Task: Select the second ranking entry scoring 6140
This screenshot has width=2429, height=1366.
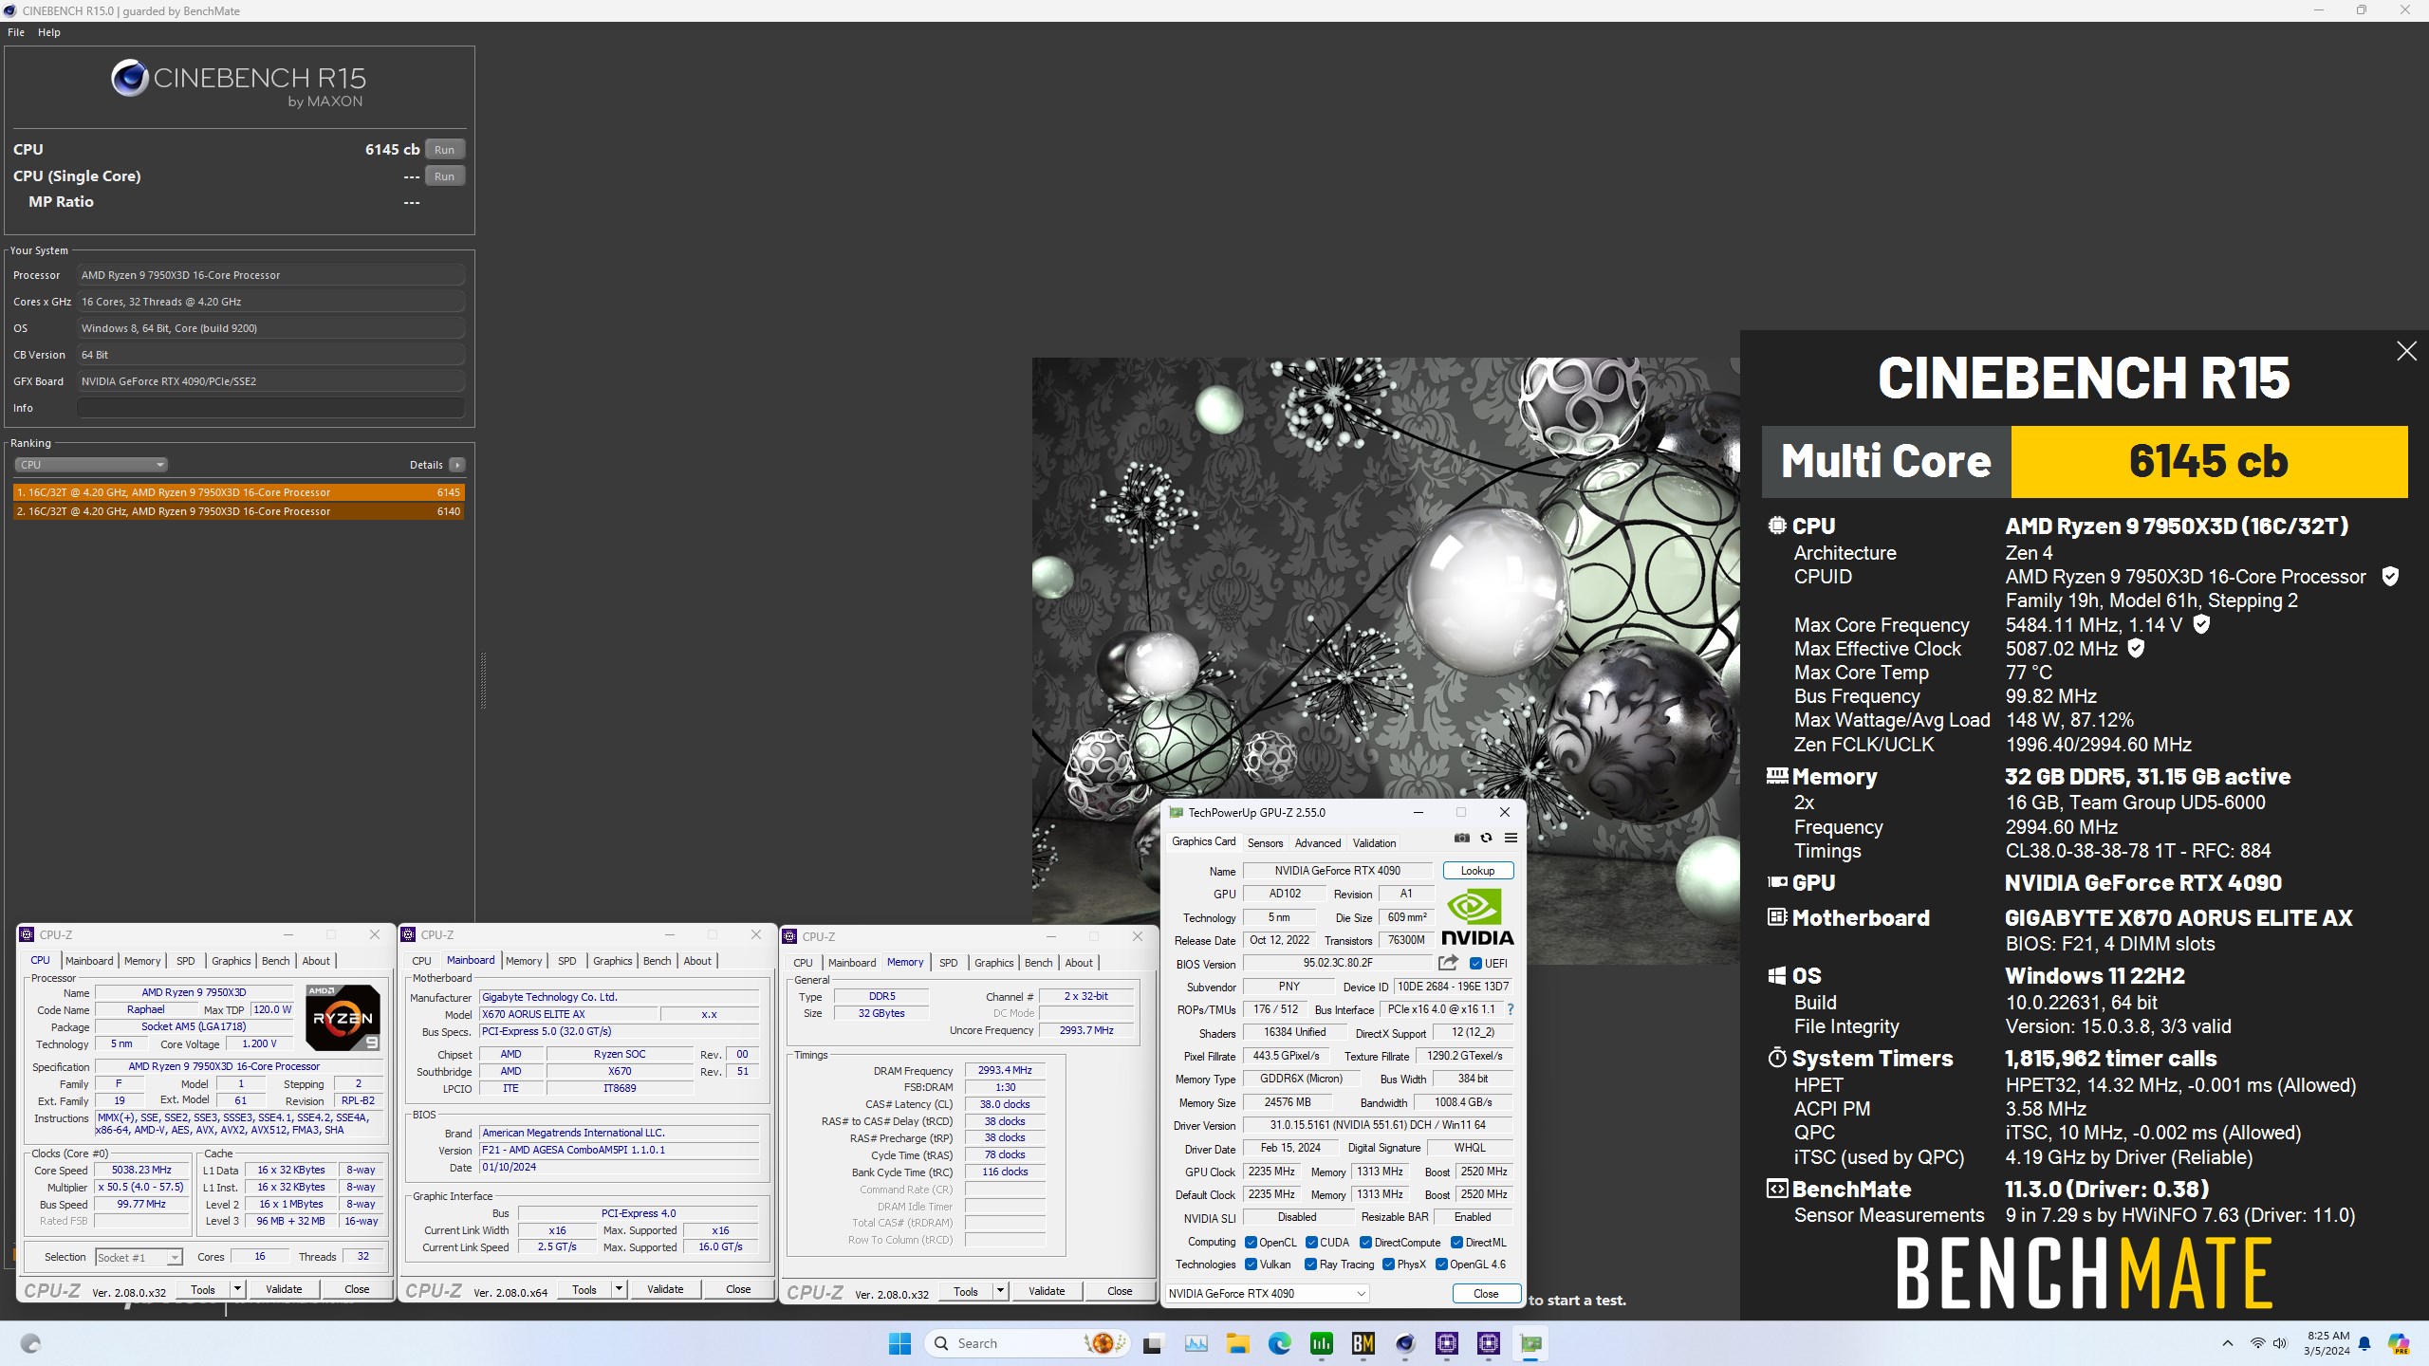Action: pyautogui.click(x=239, y=511)
